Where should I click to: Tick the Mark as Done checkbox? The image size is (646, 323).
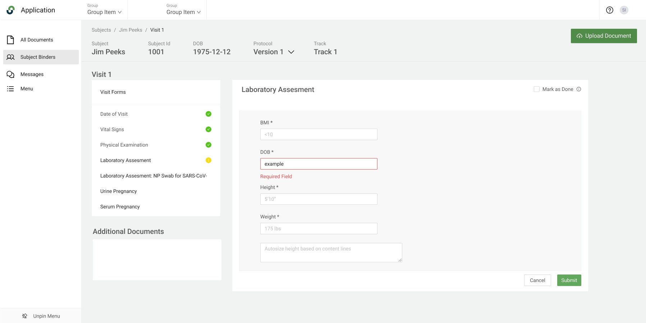[537, 89]
